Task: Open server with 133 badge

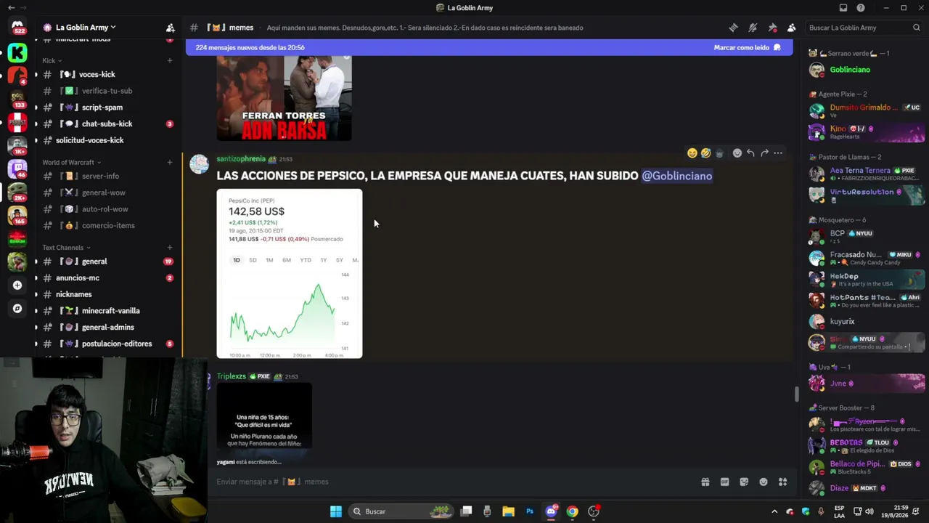Action: (x=17, y=99)
